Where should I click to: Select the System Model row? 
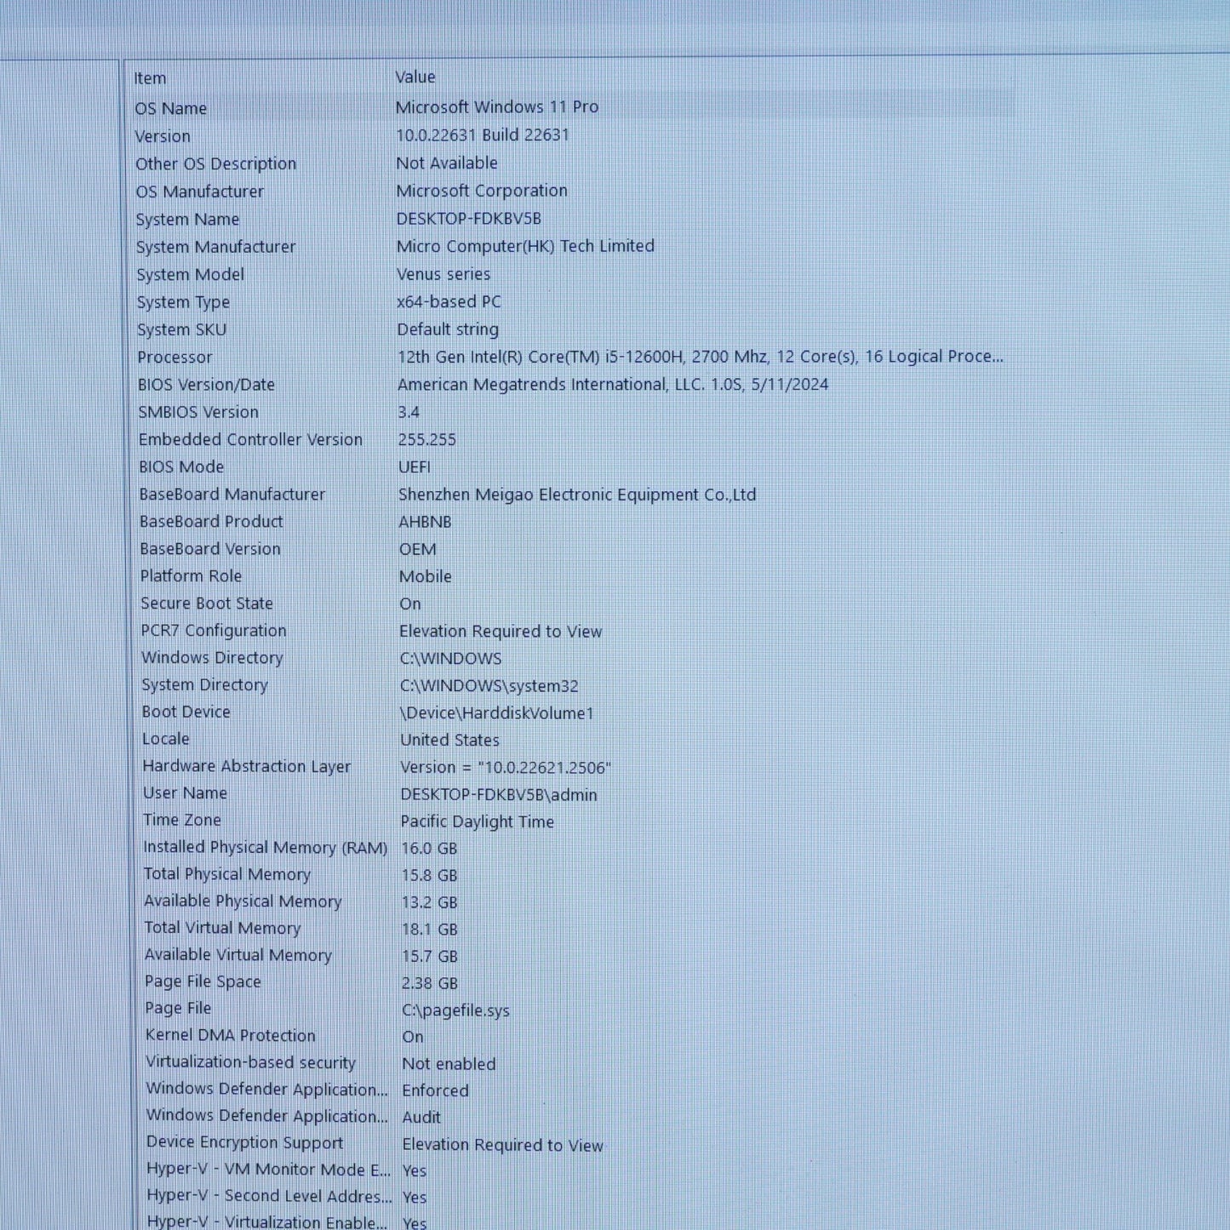(572, 274)
